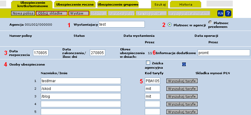This screenshot has width=251, height=115.
Task: Click the Wystaw button
Action: [x=79, y=13]
